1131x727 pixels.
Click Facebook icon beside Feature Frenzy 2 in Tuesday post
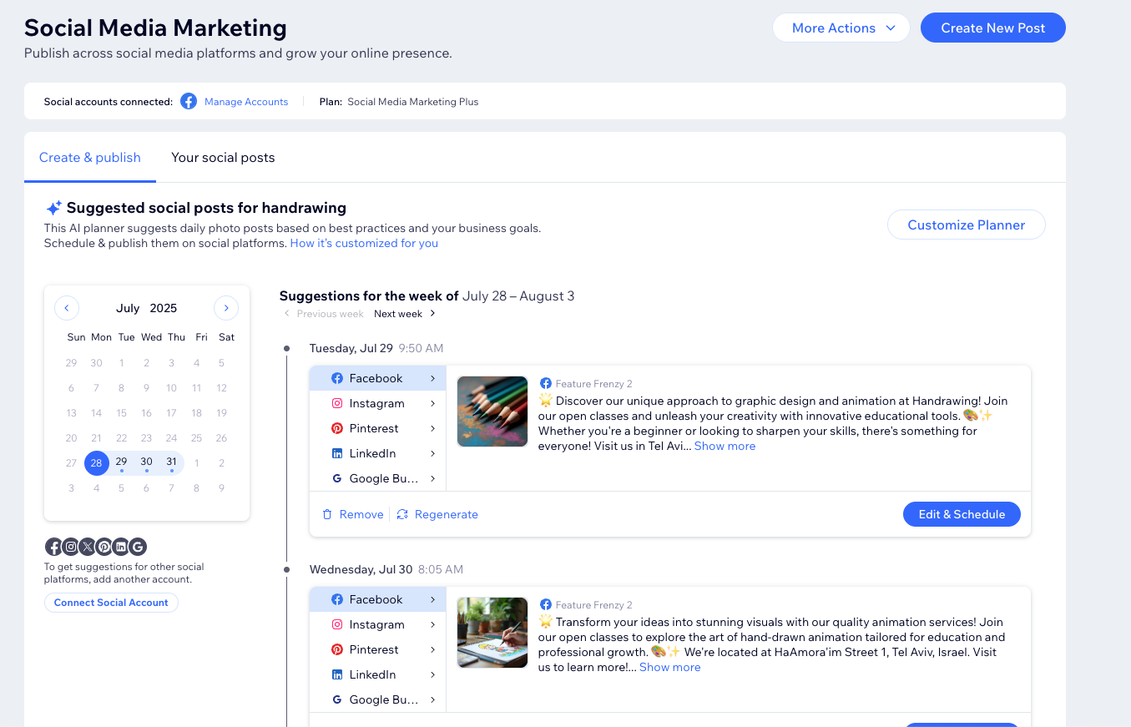click(x=545, y=383)
